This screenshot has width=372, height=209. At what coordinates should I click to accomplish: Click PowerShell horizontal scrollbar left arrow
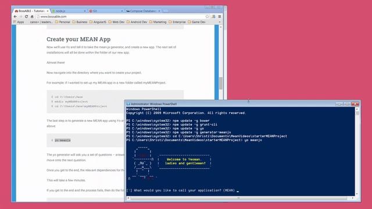click(128, 198)
